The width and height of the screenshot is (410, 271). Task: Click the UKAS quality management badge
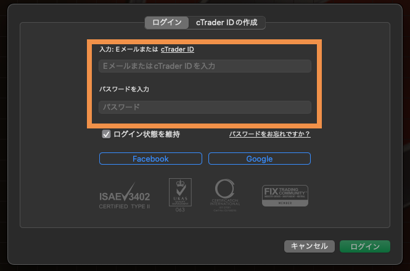click(180, 195)
